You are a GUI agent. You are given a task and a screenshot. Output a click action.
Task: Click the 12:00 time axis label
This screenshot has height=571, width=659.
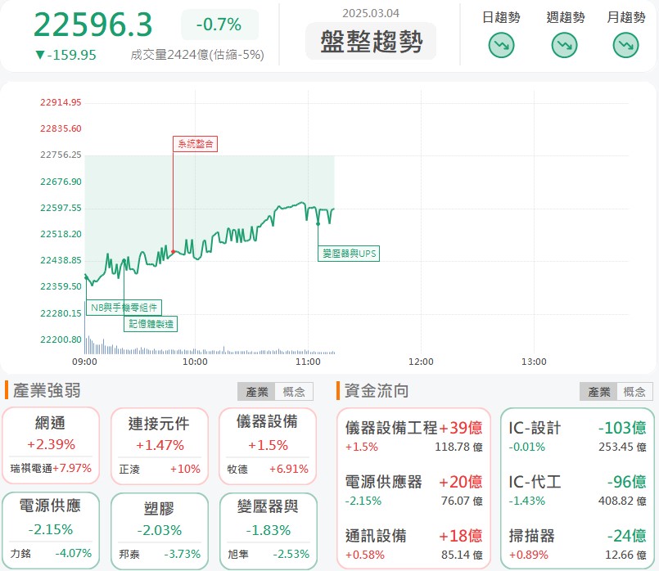(x=421, y=362)
